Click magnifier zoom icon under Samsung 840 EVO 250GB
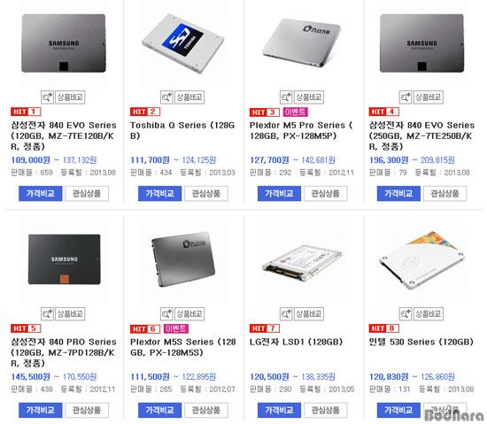The height and width of the screenshot is (424, 487). point(406,97)
